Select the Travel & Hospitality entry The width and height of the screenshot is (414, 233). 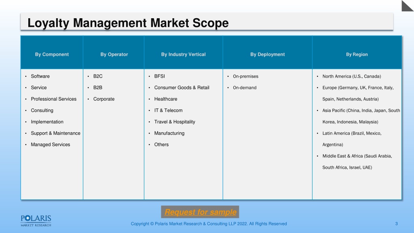coord(175,122)
